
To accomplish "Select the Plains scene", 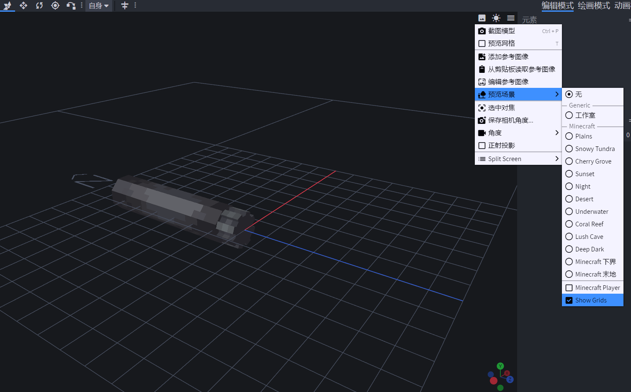I will pyautogui.click(x=592, y=136).
